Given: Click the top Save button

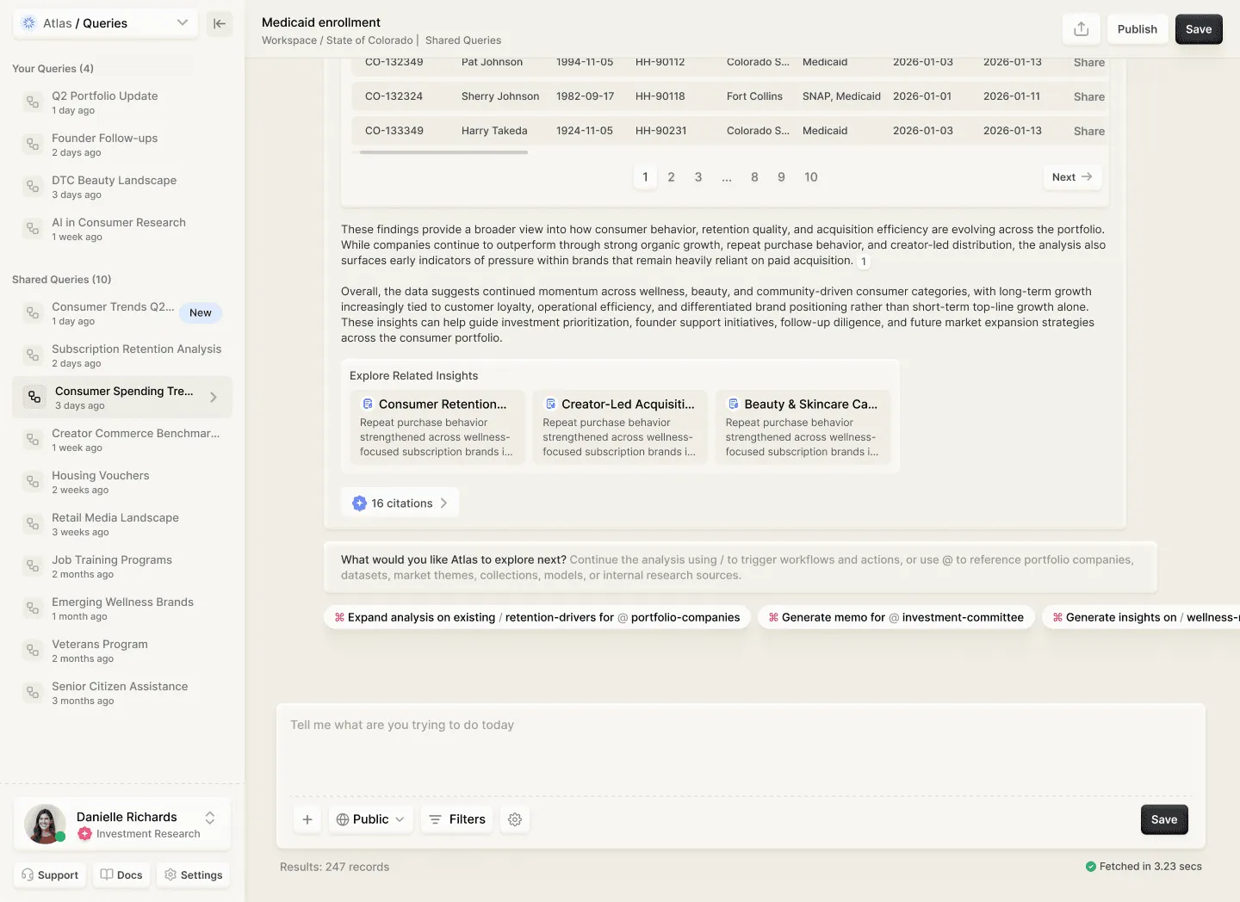Looking at the screenshot, I should pos(1199,29).
